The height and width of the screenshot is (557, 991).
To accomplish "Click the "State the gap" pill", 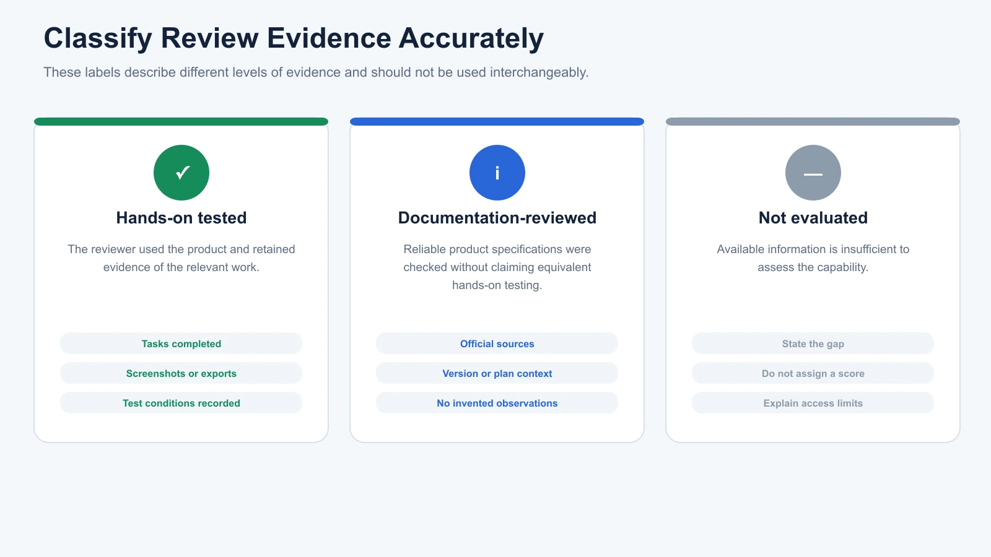I will (813, 343).
